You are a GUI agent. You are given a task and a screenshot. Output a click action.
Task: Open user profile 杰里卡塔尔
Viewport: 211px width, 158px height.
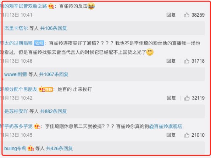pos(16,28)
